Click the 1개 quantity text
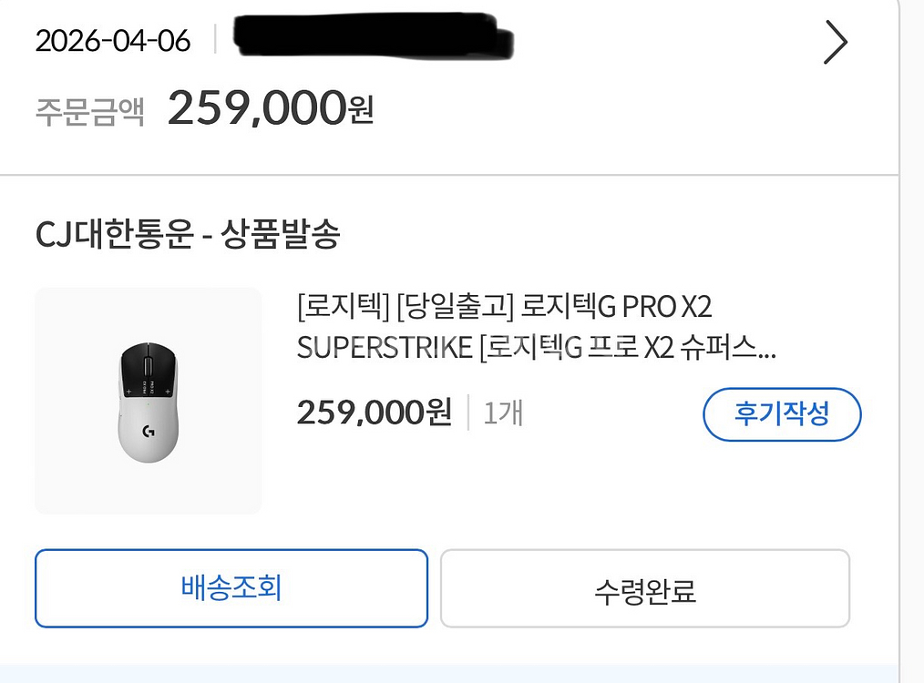924x683 pixels. pyautogui.click(x=503, y=413)
